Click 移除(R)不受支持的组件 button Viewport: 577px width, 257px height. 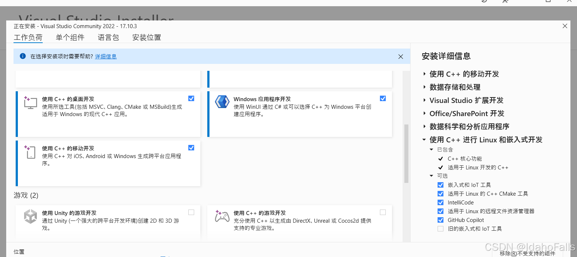(528, 253)
